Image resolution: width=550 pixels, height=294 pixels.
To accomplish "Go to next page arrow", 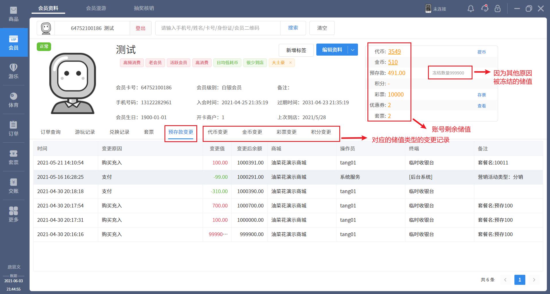I will 534,280.
